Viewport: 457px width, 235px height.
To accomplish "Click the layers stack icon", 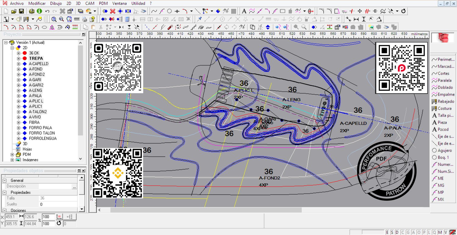I will 80,11.
